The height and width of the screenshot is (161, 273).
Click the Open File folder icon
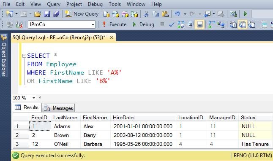coord(38,14)
